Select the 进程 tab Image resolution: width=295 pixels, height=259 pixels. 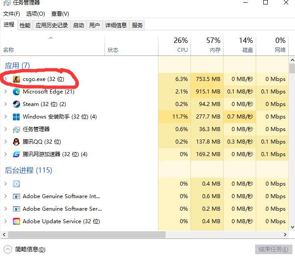[x=9, y=25]
